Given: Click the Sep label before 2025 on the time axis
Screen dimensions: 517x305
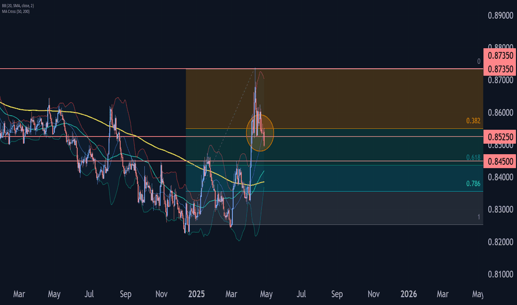Looking at the screenshot, I should pyautogui.click(x=125, y=294).
